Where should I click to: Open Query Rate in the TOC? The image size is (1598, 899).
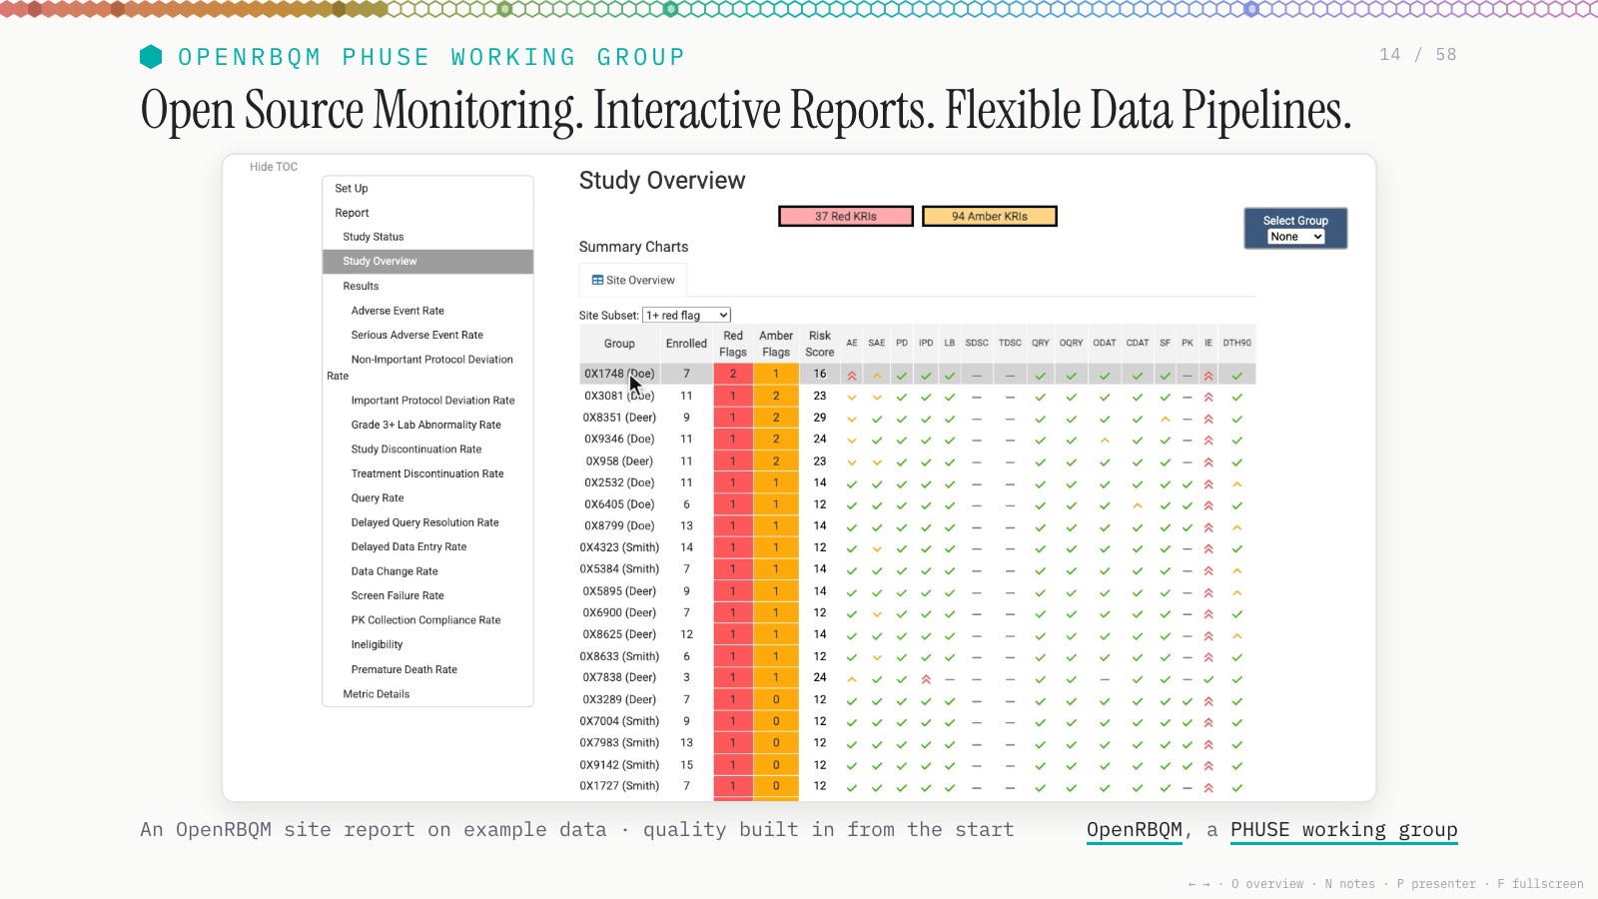click(x=378, y=497)
